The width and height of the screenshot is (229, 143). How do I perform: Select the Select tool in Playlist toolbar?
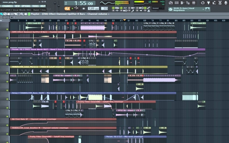19,14
